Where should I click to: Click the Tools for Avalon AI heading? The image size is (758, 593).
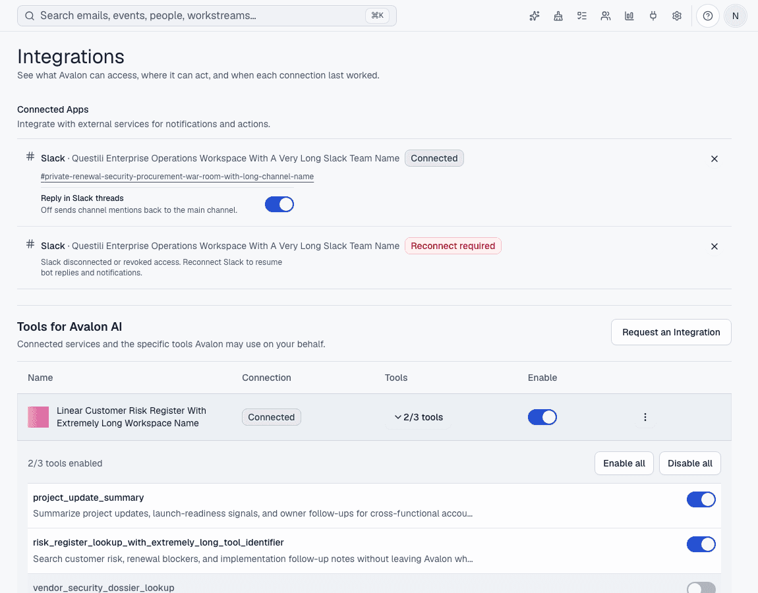(x=70, y=327)
